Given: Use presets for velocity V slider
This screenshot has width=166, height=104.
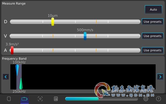Looking at the screenshot, I should pyautogui.click(x=152, y=36).
